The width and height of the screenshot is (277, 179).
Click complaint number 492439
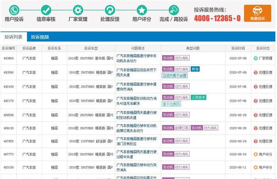pyautogui.click(x=8, y=87)
